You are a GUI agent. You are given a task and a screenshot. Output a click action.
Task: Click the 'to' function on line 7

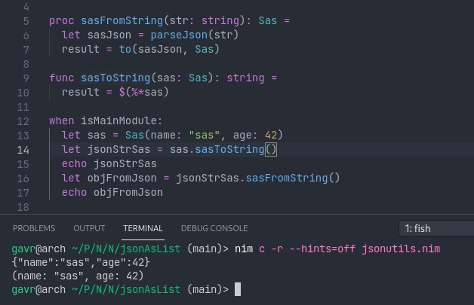(125, 49)
